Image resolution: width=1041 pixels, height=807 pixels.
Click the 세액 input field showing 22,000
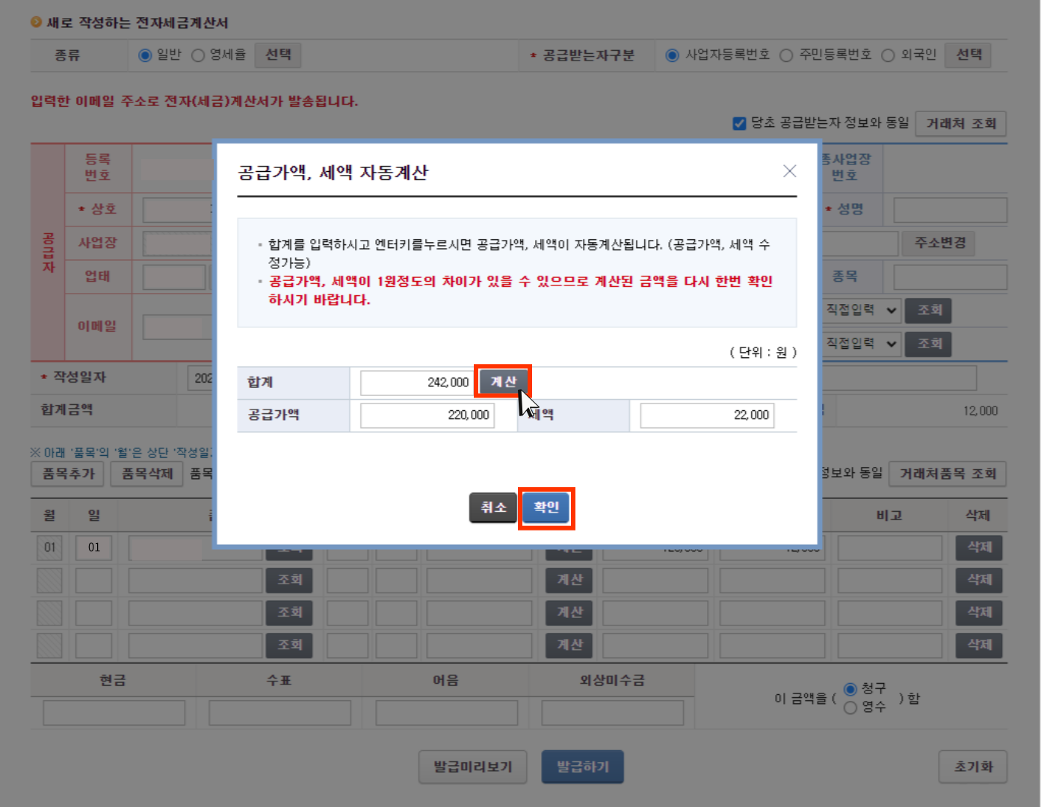[706, 415]
